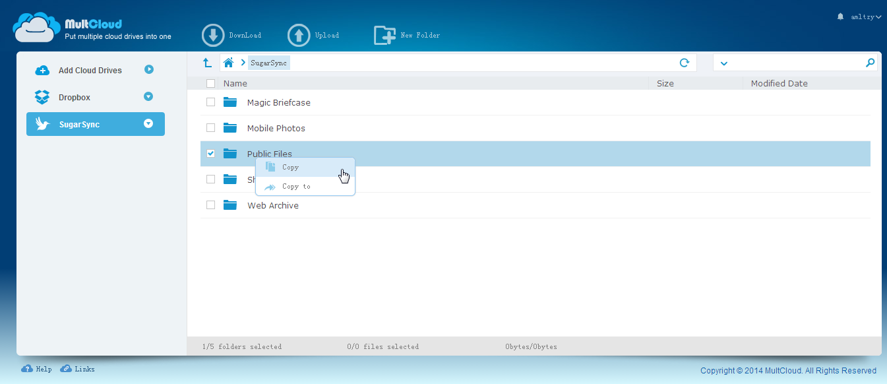Click the DownLoad arrow icon
The width and height of the screenshot is (887, 384).
(213, 35)
